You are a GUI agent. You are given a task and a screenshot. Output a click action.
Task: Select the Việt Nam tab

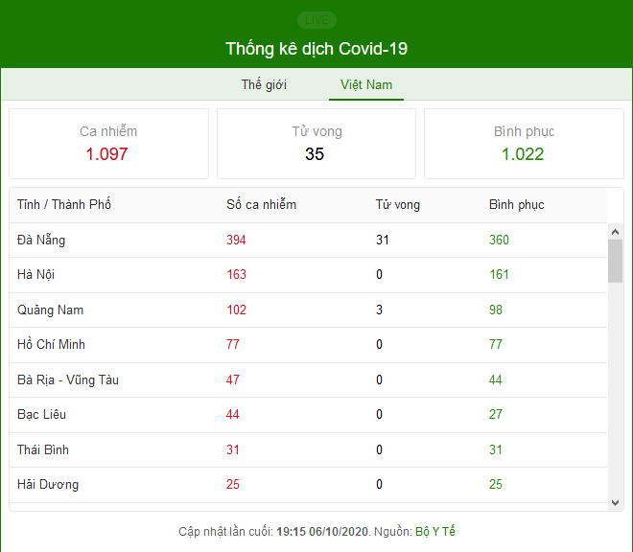[366, 84]
